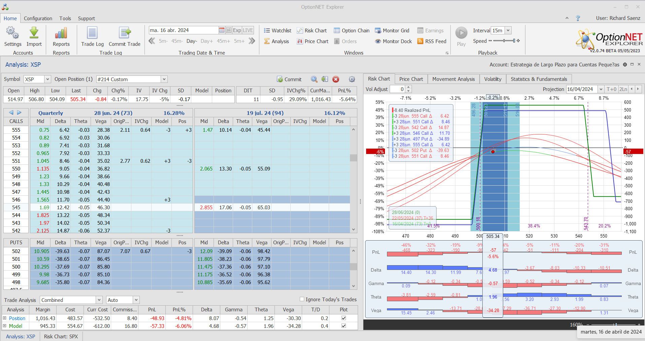Expand the Position row in Trade Analysis
645x341 pixels.
[5, 318]
